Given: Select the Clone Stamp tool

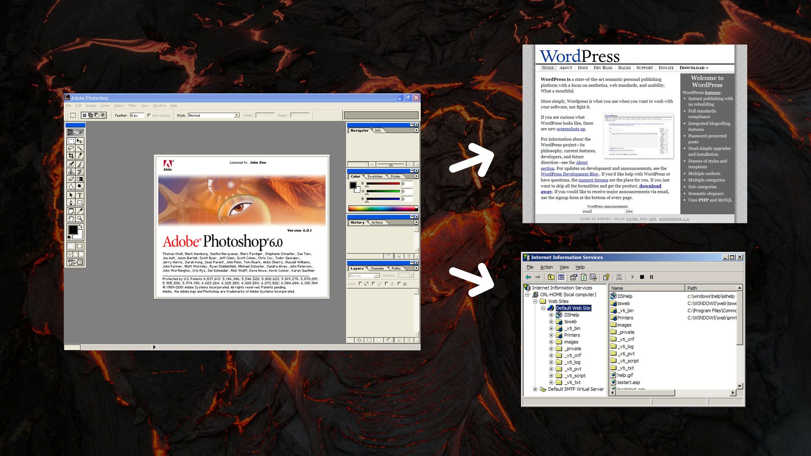Looking at the screenshot, I should click(x=71, y=172).
